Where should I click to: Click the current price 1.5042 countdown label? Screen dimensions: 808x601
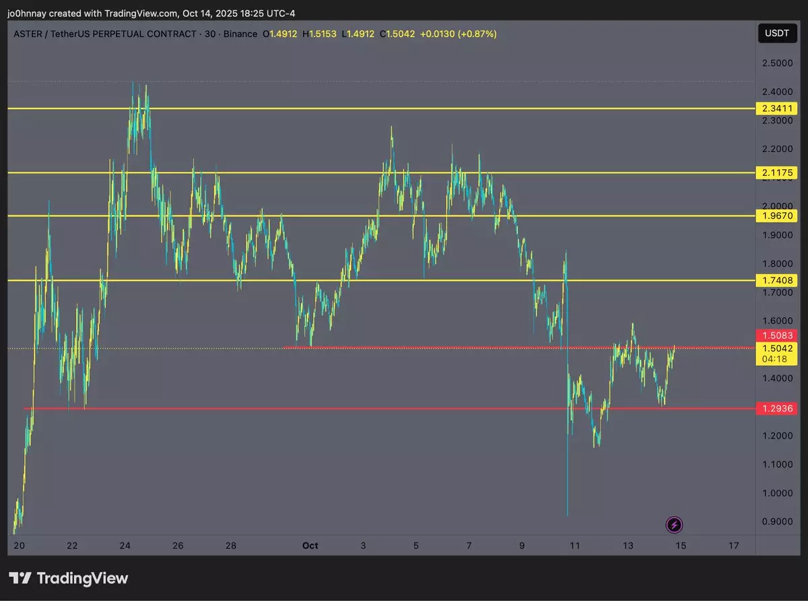[x=776, y=354]
